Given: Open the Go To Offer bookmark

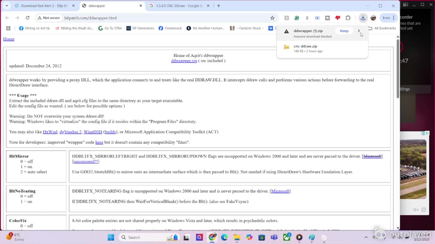Looking at the screenshot, I should click(x=110, y=28).
